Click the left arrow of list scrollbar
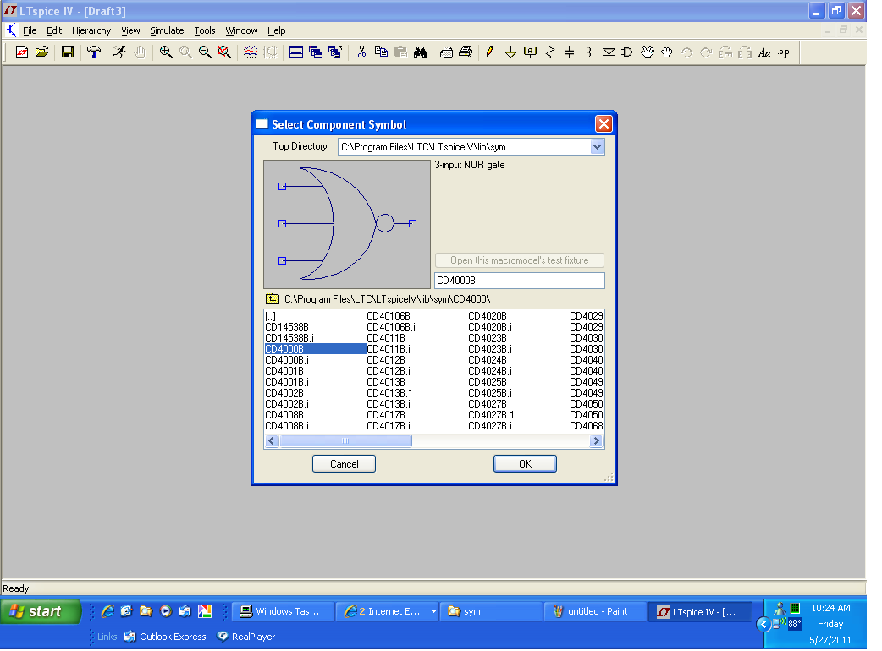 click(x=272, y=441)
